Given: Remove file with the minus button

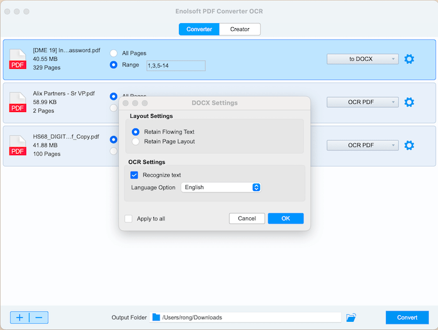Looking at the screenshot, I should (x=39, y=317).
